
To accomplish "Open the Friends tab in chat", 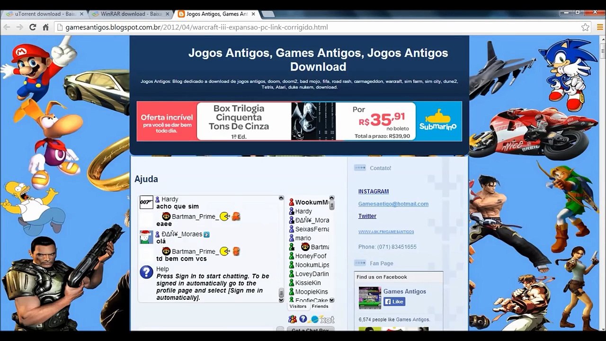I will (x=320, y=306).
